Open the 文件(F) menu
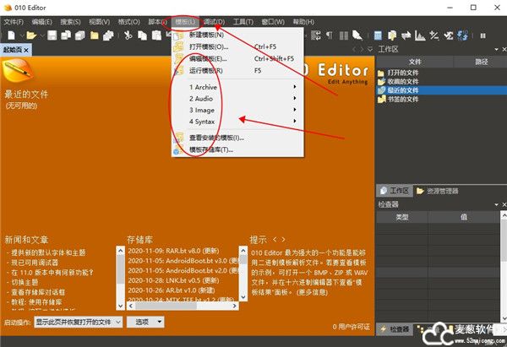 [x=14, y=22]
